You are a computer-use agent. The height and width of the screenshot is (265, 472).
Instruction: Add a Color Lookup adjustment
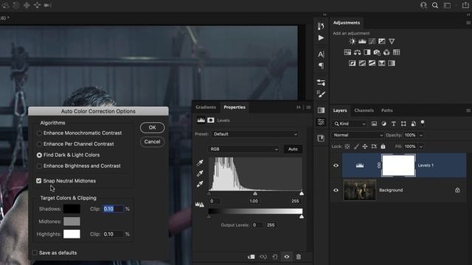[x=397, y=52]
